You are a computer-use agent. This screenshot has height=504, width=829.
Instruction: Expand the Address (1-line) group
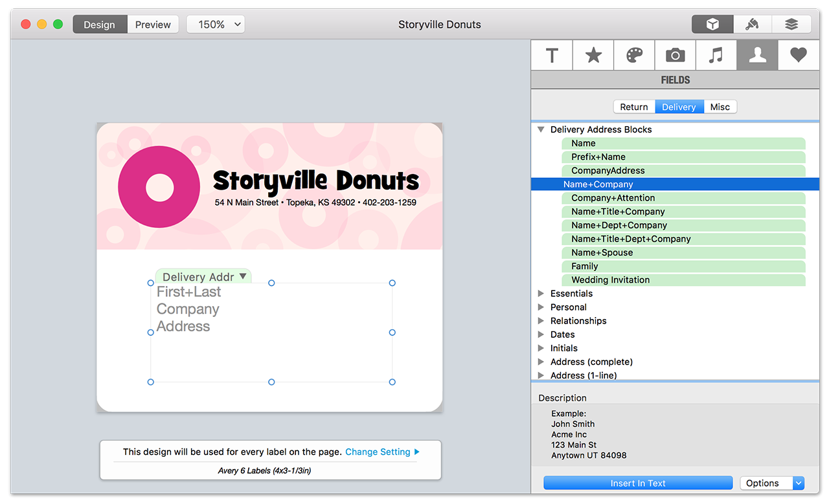541,375
